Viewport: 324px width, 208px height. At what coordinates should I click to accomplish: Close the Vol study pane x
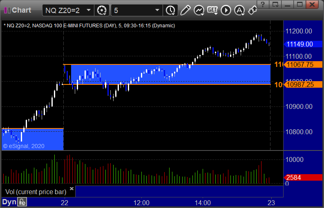[x=72, y=188]
